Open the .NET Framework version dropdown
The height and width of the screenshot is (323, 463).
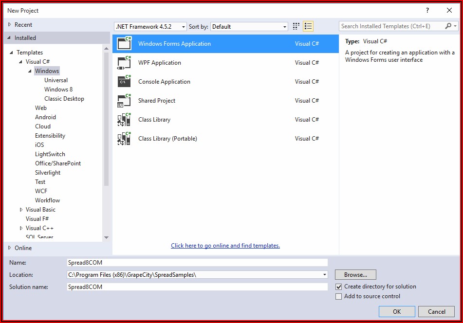150,27
